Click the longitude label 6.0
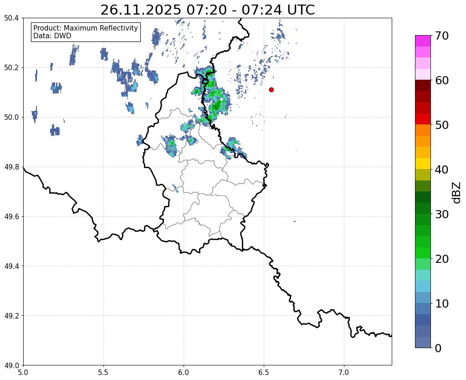This screenshot has height=380, width=466. click(184, 373)
